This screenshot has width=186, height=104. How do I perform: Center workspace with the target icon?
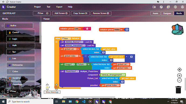coord(180,70)
